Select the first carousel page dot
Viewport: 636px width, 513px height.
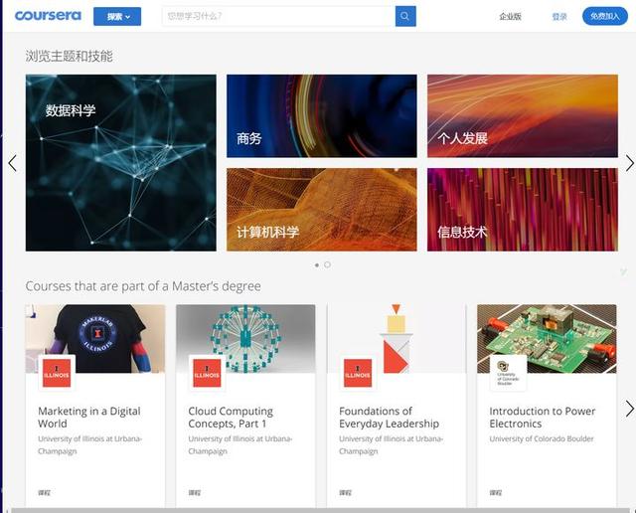pos(317,265)
